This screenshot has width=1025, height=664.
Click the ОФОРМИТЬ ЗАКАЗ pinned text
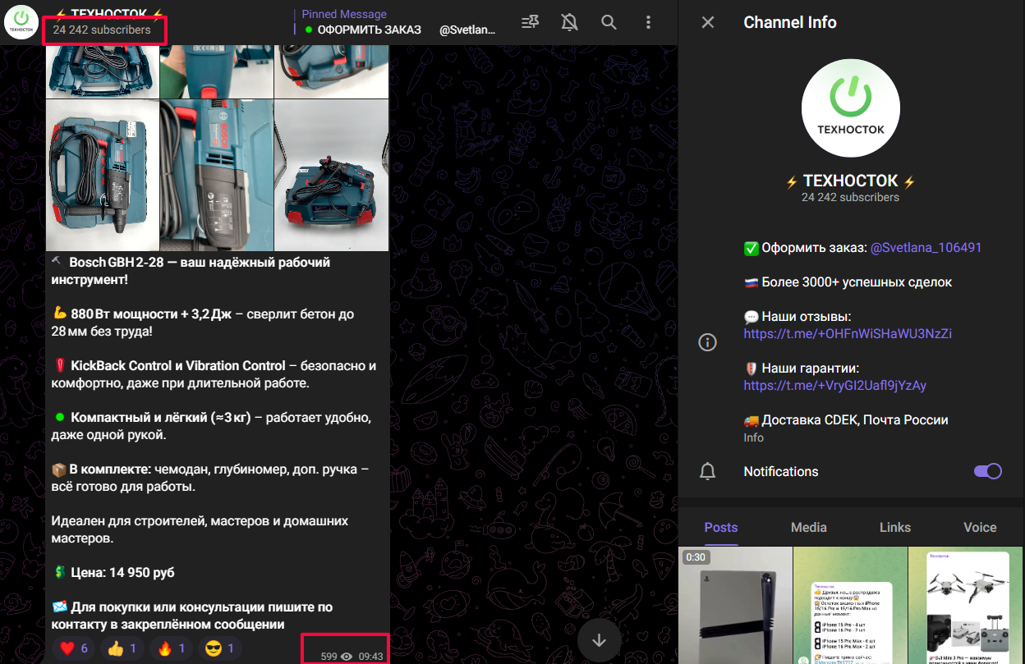(x=369, y=30)
